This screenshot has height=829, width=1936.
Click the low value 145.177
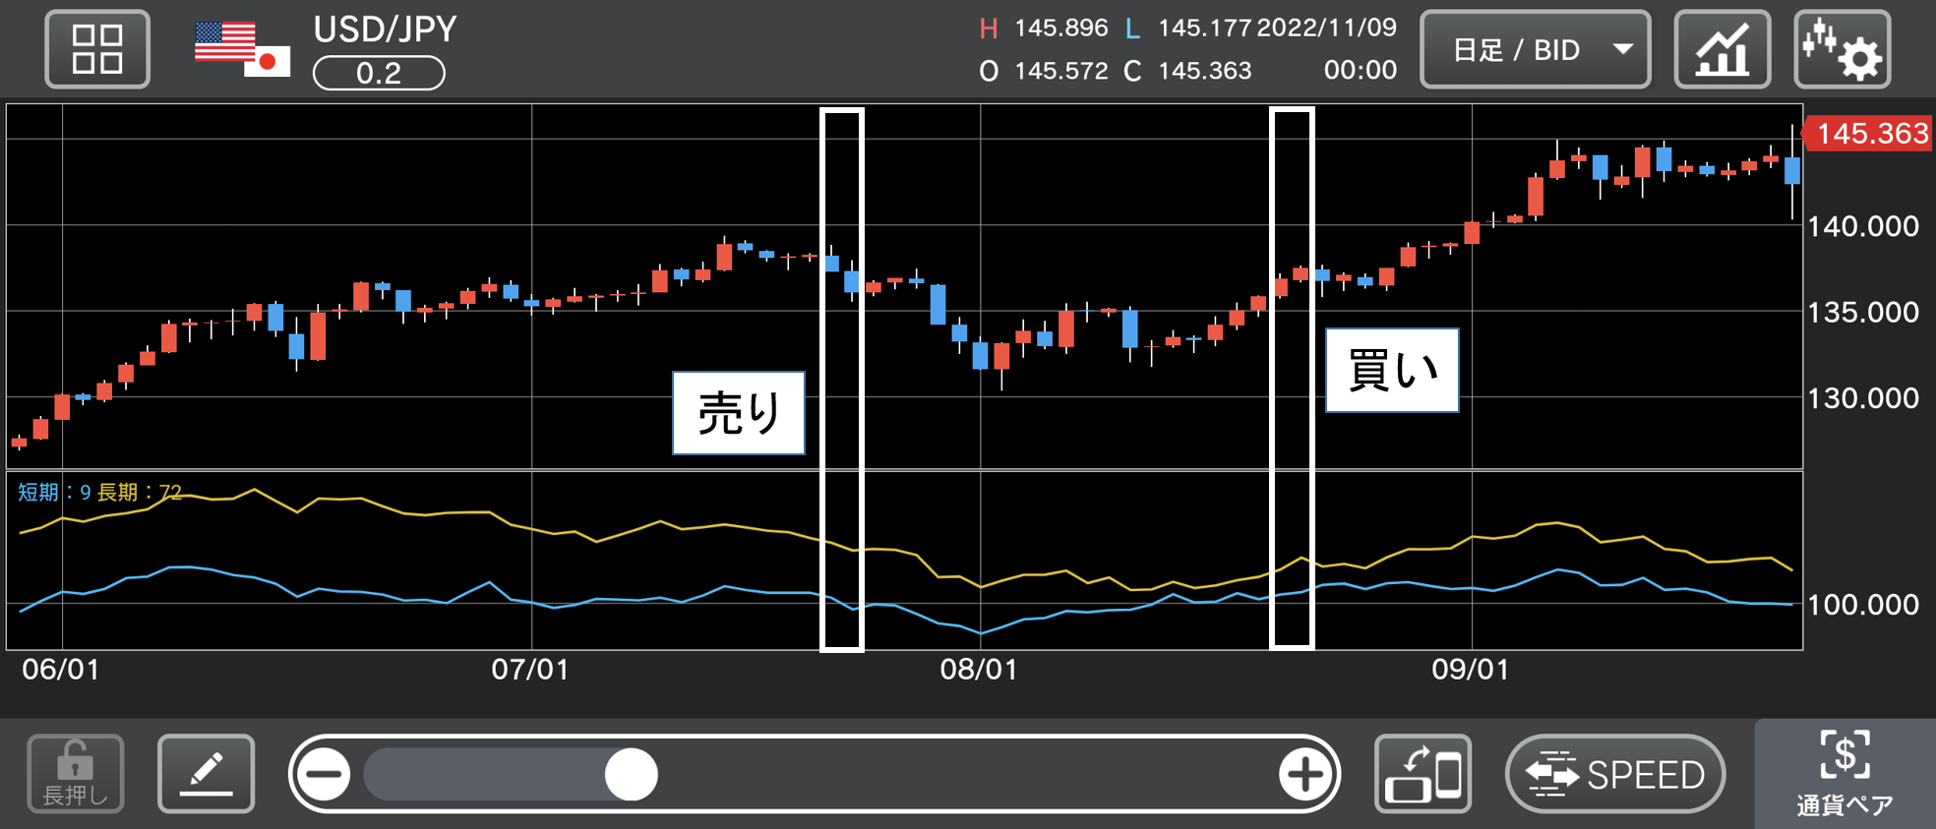[1204, 28]
